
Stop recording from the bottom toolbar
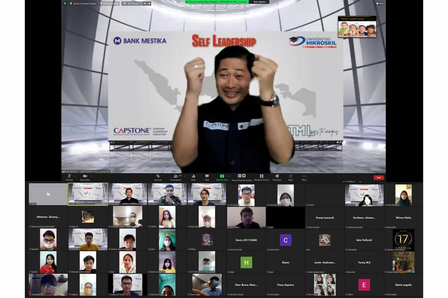pos(244,176)
